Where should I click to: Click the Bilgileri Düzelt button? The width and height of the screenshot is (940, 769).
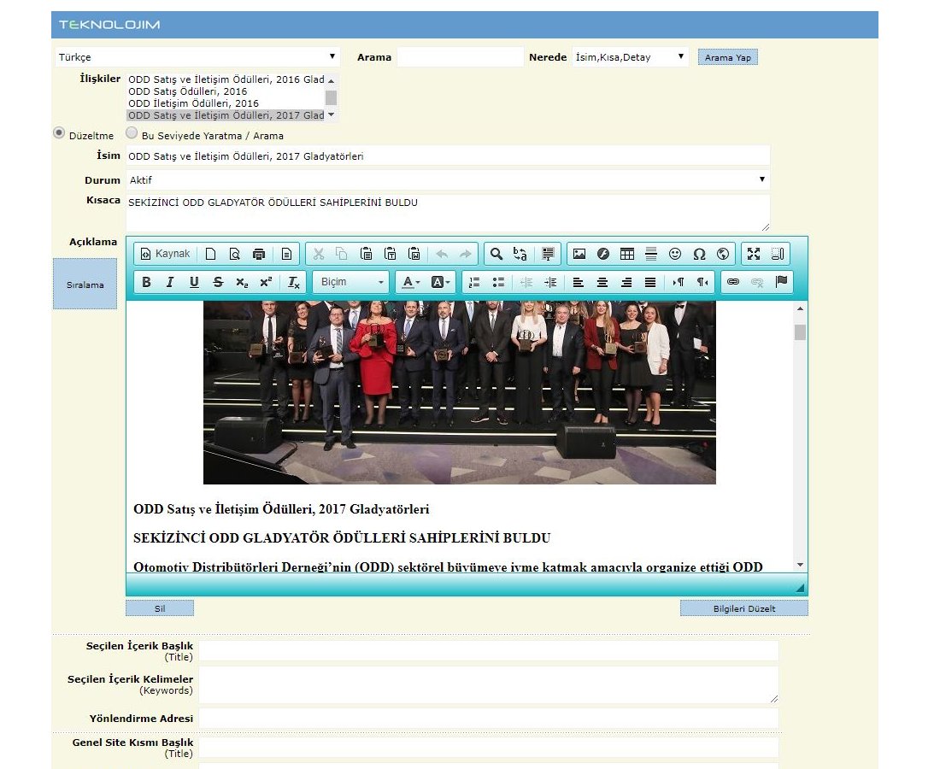pyautogui.click(x=744, y=608)
